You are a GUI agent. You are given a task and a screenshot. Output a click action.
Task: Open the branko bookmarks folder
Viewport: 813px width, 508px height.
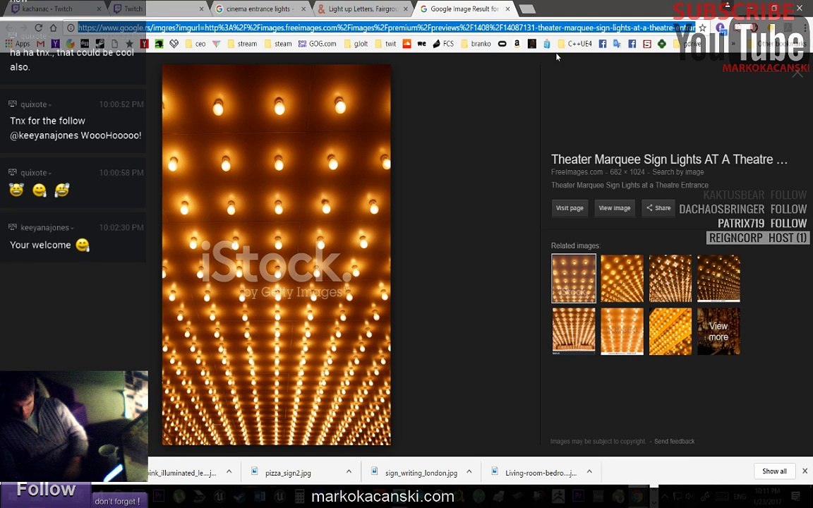pos(476,44)
